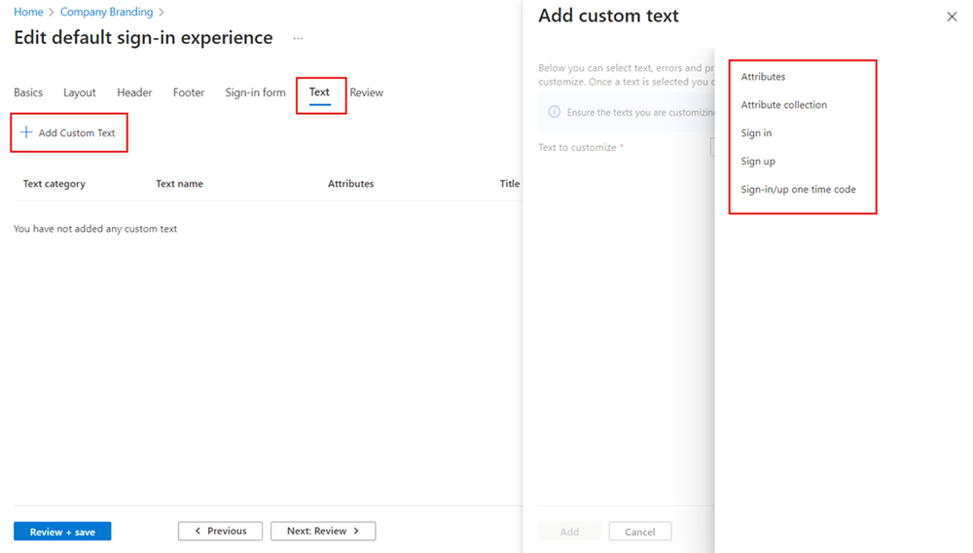Click the Text category column header
The image size is (973, 553).
[x=54, y=184]
